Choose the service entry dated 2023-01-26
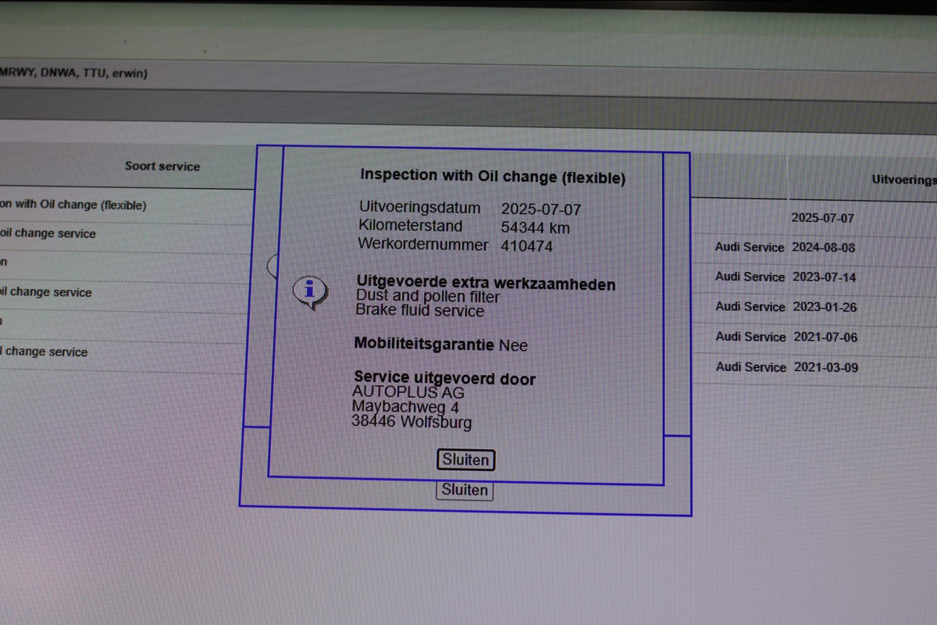Image resolution: width=937 pixels, height=625 pixels. [825, 307]
